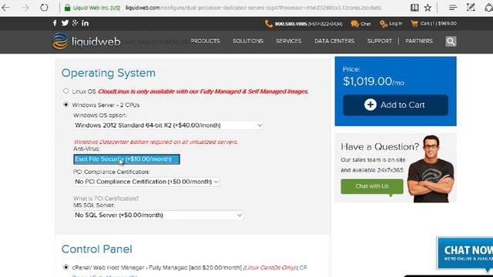This screenshot has width=493, height=277.
Task: Open the Cart (1) $969.00 link
Action: [x=438, y=24]
